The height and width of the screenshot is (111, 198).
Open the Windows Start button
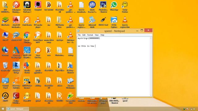coord(3,109)
